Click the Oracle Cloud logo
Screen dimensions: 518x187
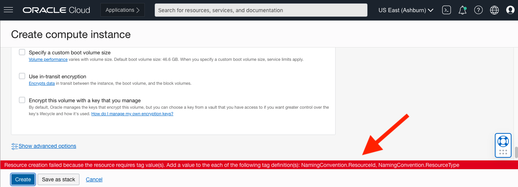(x=56, y=10)
